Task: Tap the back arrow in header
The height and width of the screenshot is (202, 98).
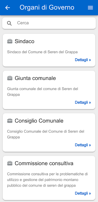Action: tap(8, 8)
